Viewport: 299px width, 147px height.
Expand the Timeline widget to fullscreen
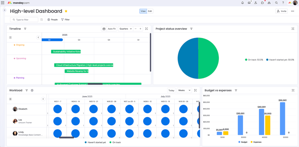(146, 29)
